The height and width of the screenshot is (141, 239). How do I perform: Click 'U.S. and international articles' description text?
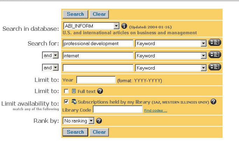click(x=130, y=33)
